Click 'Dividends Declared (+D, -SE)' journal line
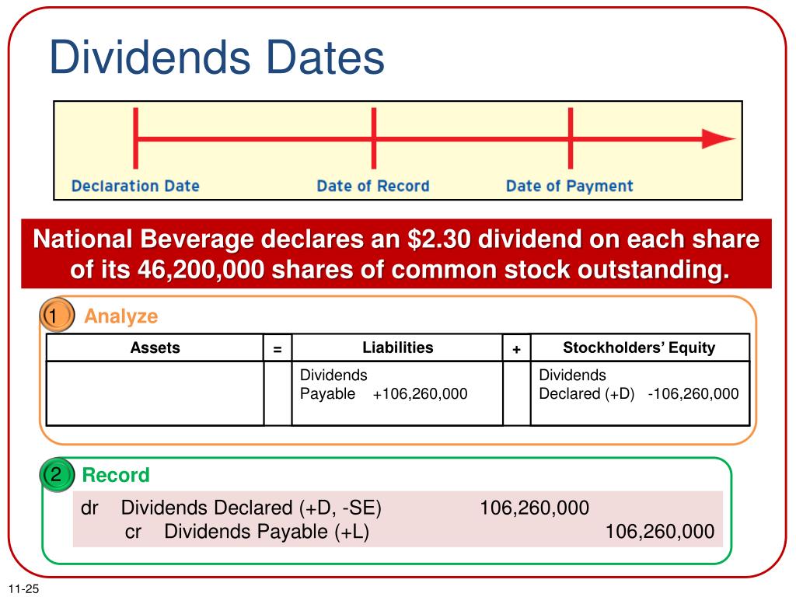The image size is (796, 597). pyautogui.click(x=251, y=508)
